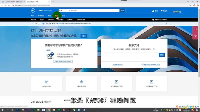This screenshot has width=200, height=112.
Task: Select 知识库 in black submenu
Action: [x=42, y=20]
